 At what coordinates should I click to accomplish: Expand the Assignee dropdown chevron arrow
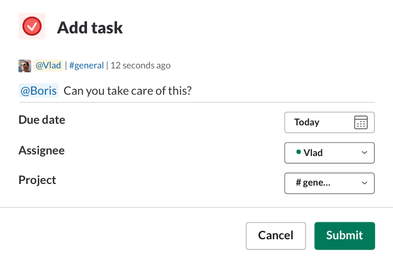coord(365,153)
